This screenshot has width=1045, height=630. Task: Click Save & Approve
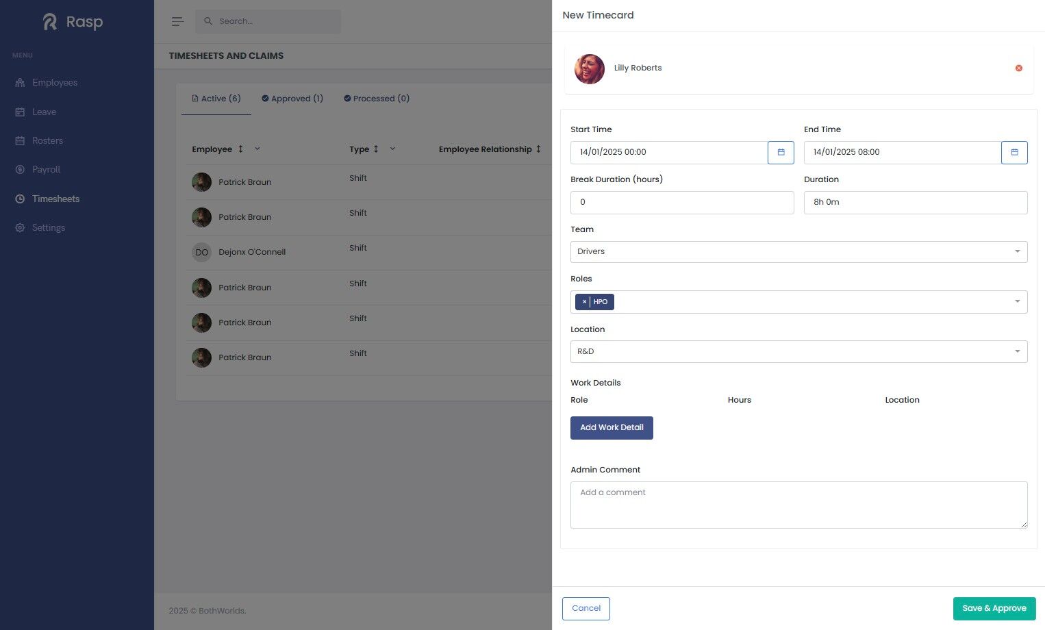994,608
